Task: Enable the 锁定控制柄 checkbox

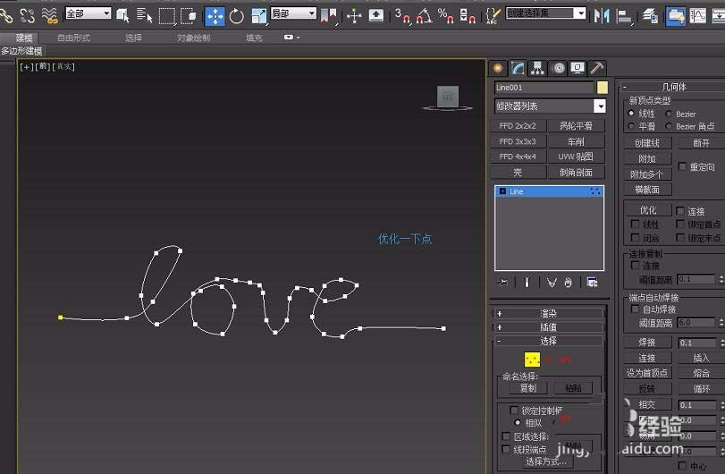Action: pyautogui.click(x=514, y=410)
